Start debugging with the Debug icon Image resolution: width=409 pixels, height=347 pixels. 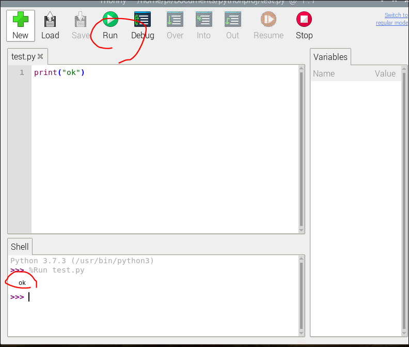[143, 19]
